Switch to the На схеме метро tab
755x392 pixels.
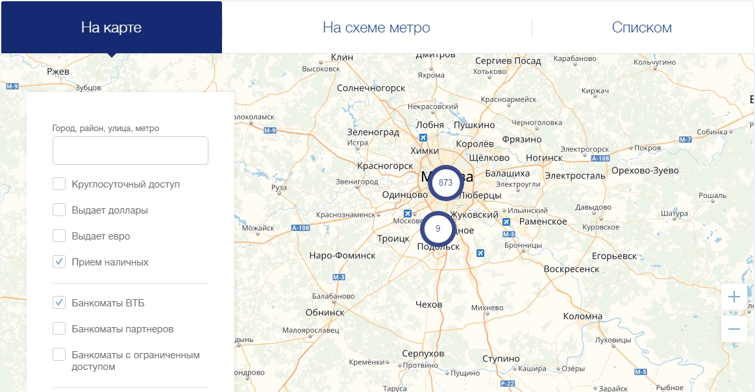377,27
